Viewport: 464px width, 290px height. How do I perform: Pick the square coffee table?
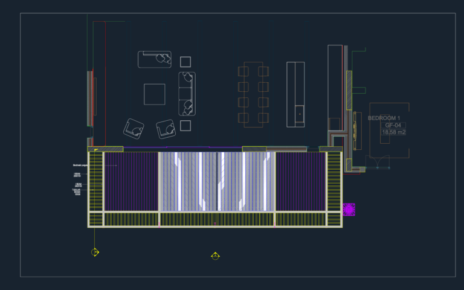point(155,94)
